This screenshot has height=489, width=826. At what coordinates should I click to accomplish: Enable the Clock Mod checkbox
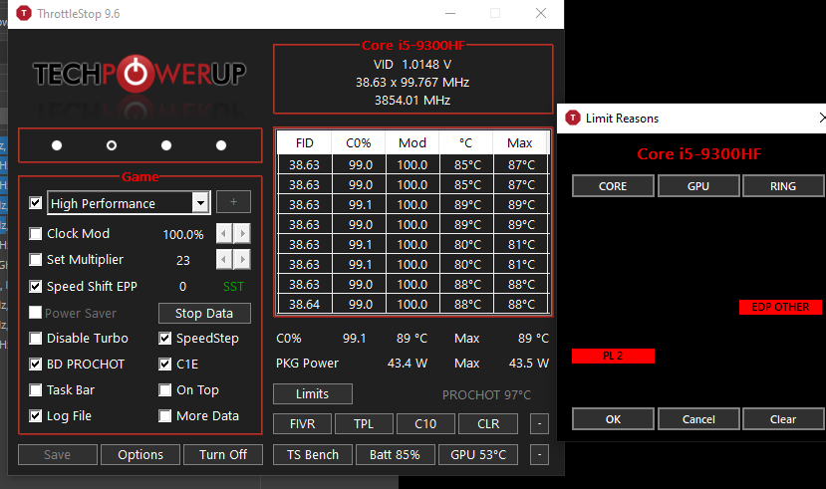[35, 234]
